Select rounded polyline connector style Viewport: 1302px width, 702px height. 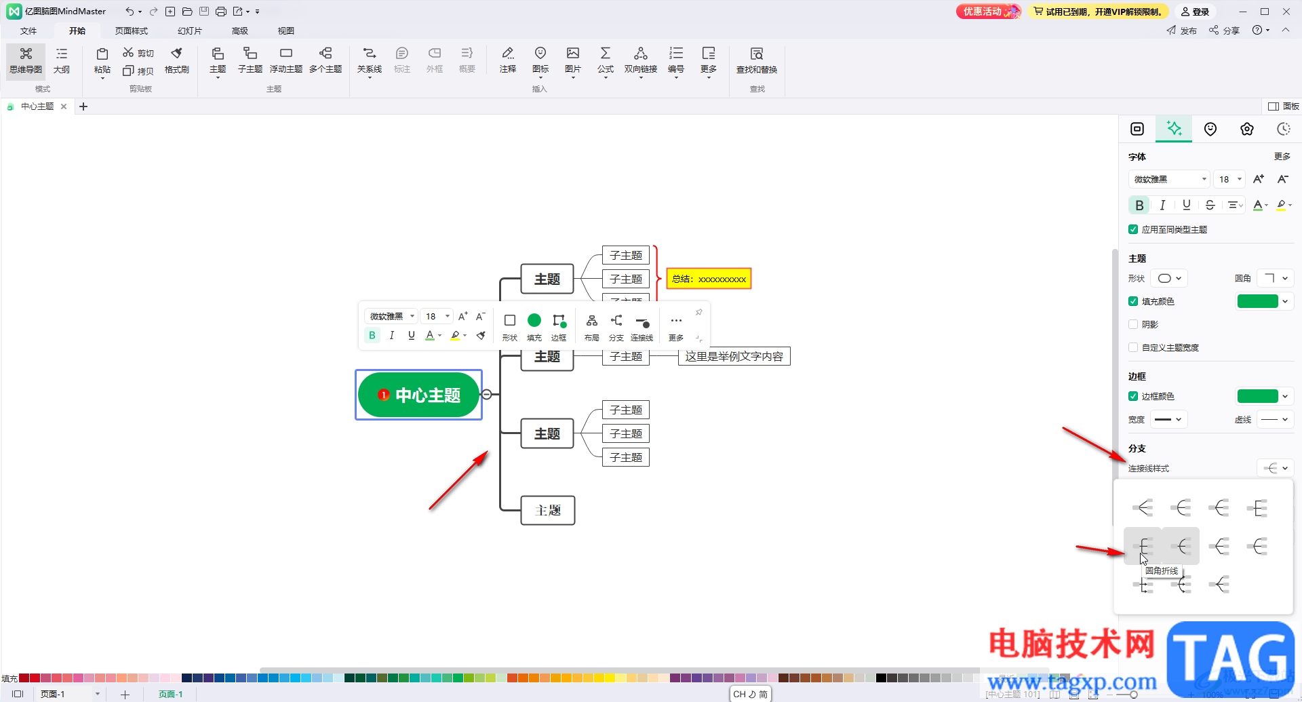(1143, 546)
